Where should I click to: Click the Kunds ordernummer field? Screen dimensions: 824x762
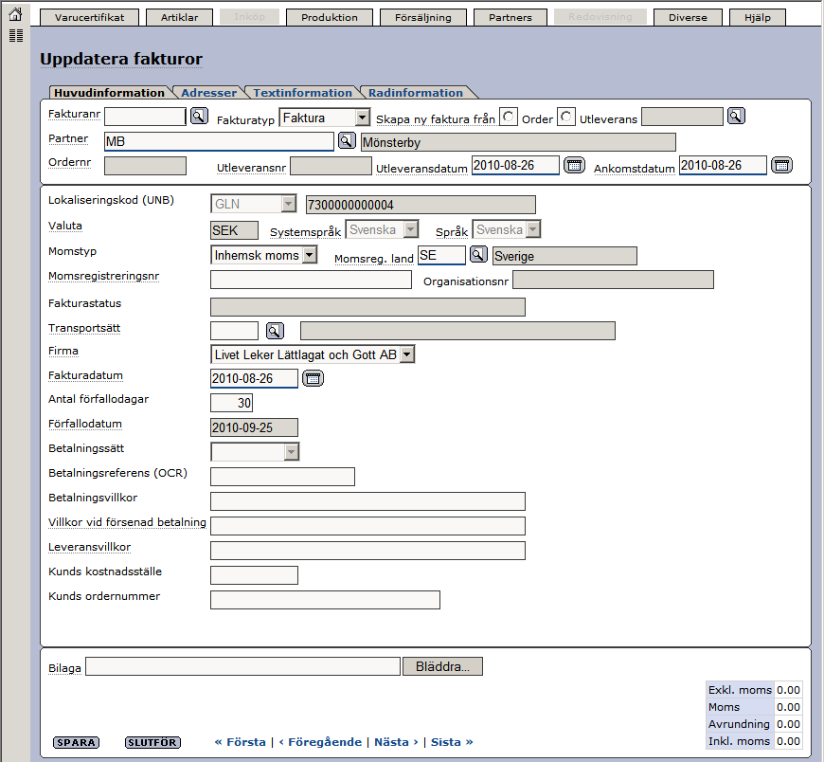(x=325, y=600)
